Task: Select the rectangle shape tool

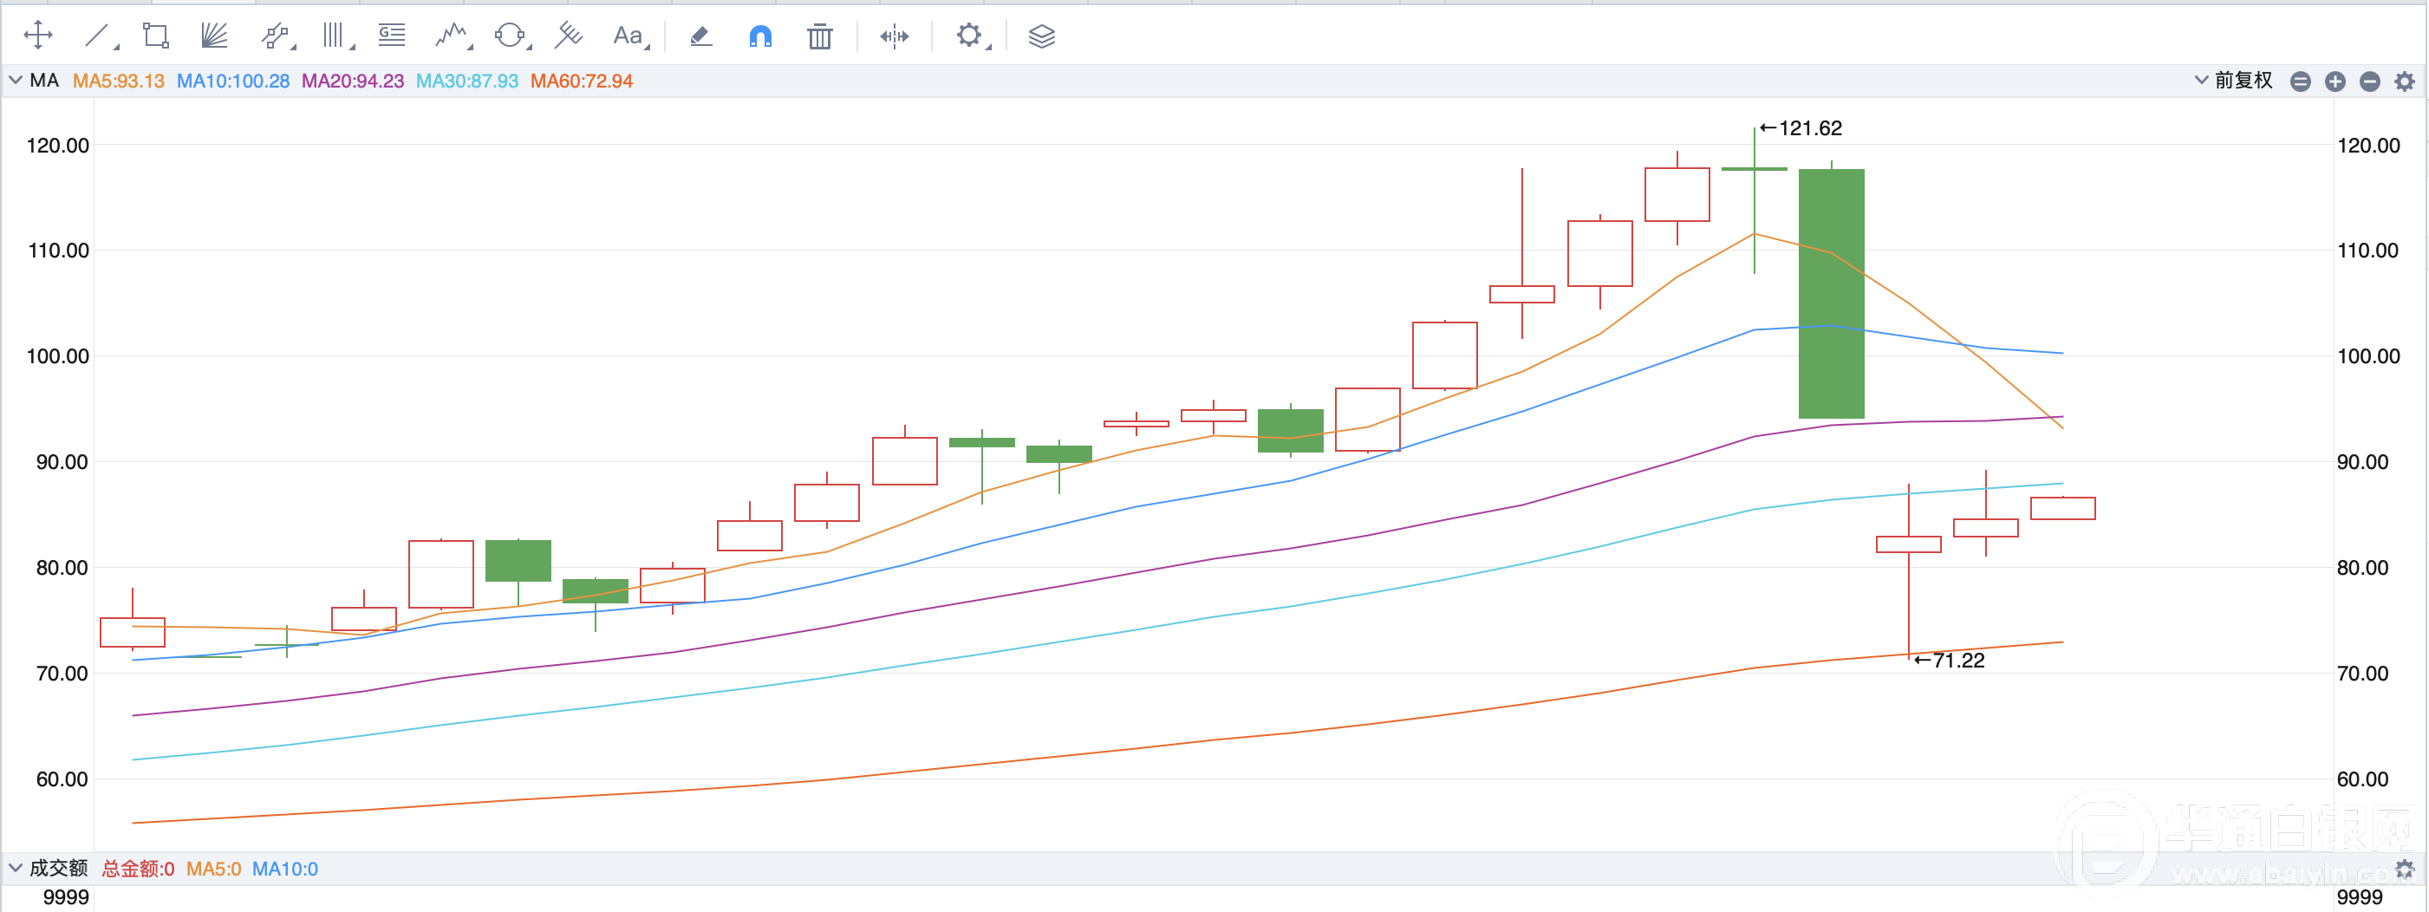Action: (155, 36)
